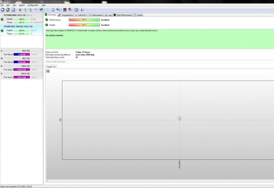The height and width of the screenshot is (188, 274).
Task: Click the E: free space 259,0 GB bar
Action: [x=22, y=70]
